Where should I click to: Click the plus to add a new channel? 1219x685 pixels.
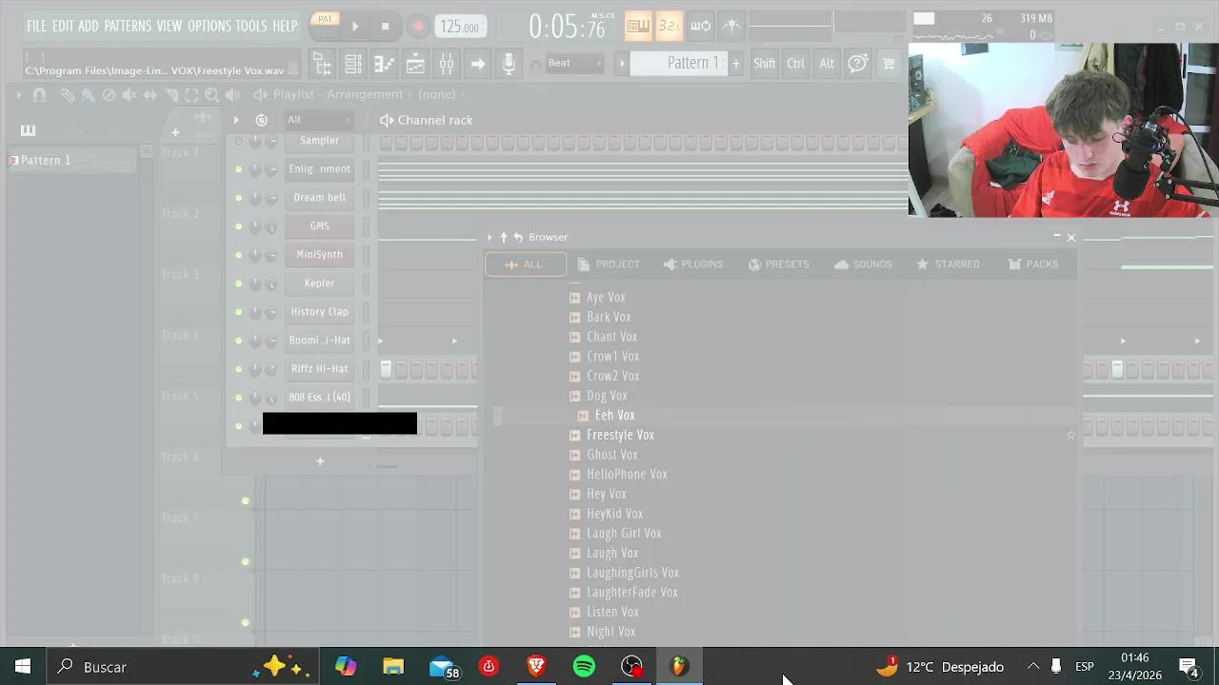[320, 461]
